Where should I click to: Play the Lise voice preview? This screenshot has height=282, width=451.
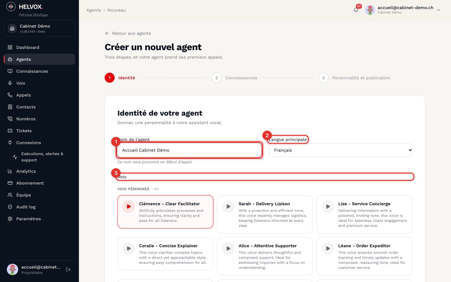tap(328, 206)
